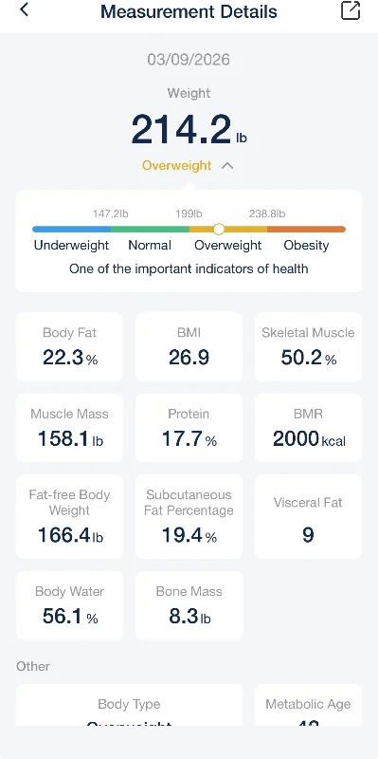
Task: Tap the large 214.2 lb weight value
Action: pyautogui.click(x=189, y=129)
